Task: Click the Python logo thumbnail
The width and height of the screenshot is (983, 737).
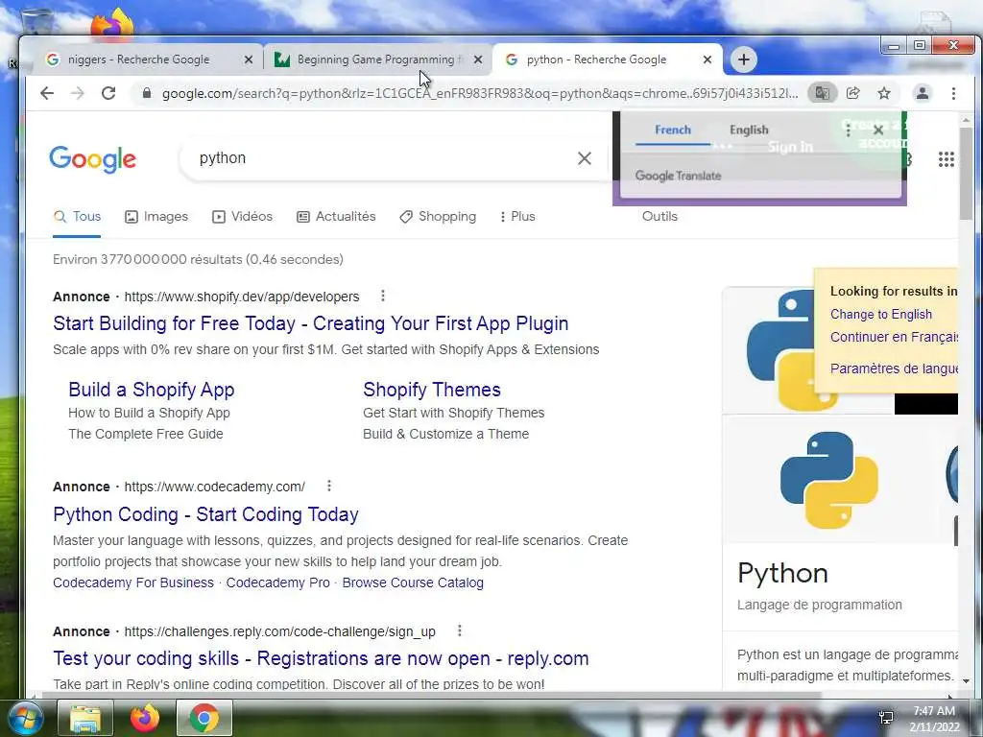Action: [x=828, y=480]
